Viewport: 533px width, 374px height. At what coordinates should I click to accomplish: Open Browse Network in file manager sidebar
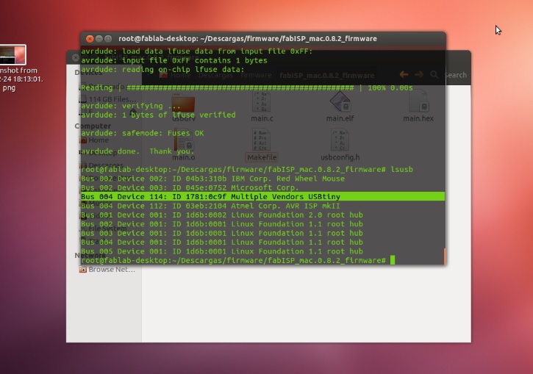tap(107, 270)
